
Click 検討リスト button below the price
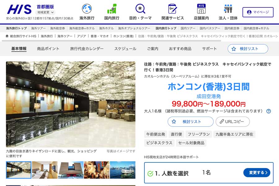[190, 122]
